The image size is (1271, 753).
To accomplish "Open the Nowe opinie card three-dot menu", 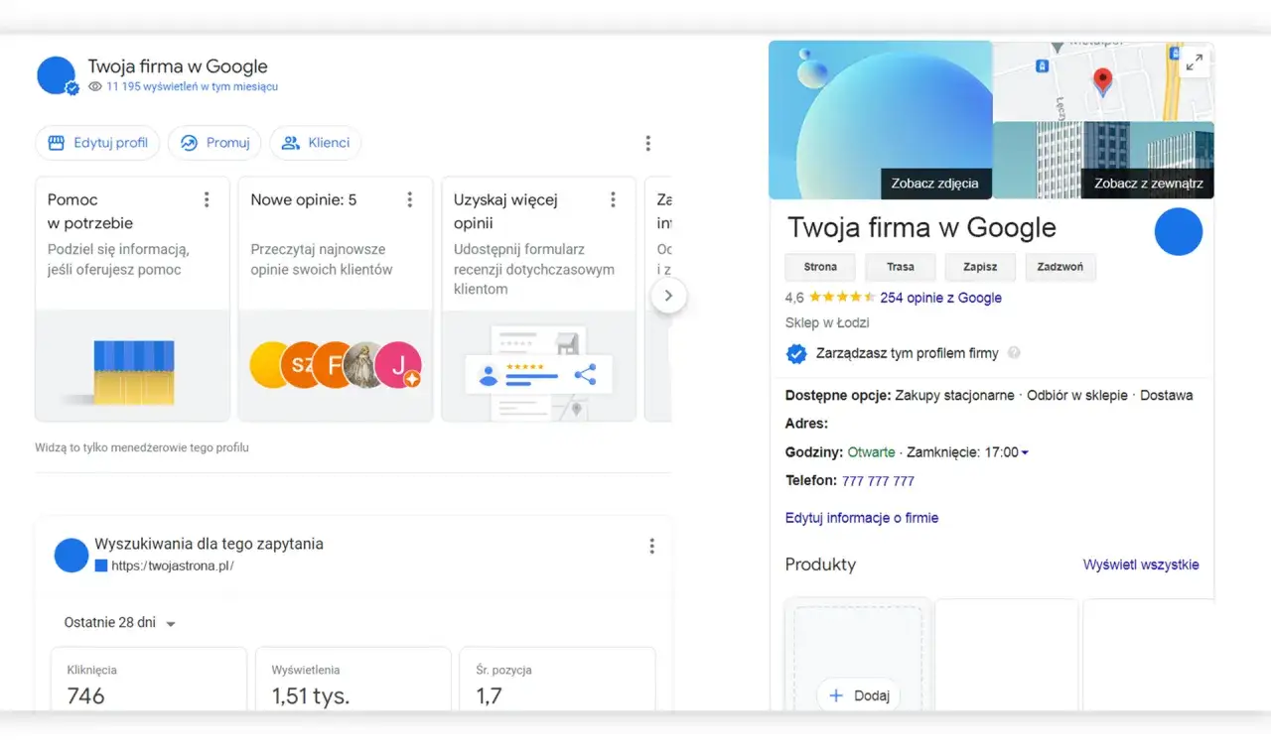I will [x=409, y=200].
